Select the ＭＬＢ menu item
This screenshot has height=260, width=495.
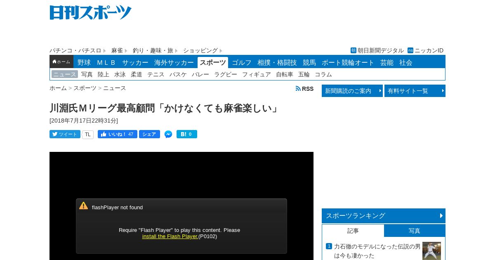106,63
